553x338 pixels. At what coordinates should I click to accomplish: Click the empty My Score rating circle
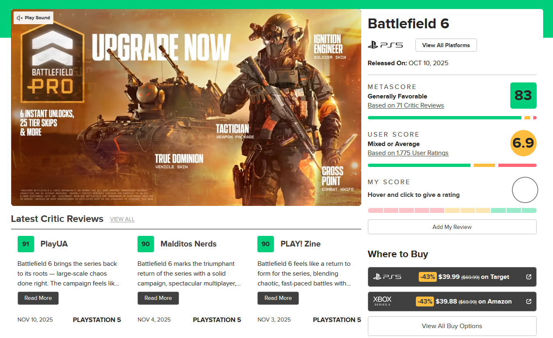tap(525, 190)
